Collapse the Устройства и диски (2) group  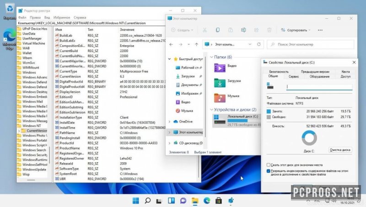(x=211, y=110)
